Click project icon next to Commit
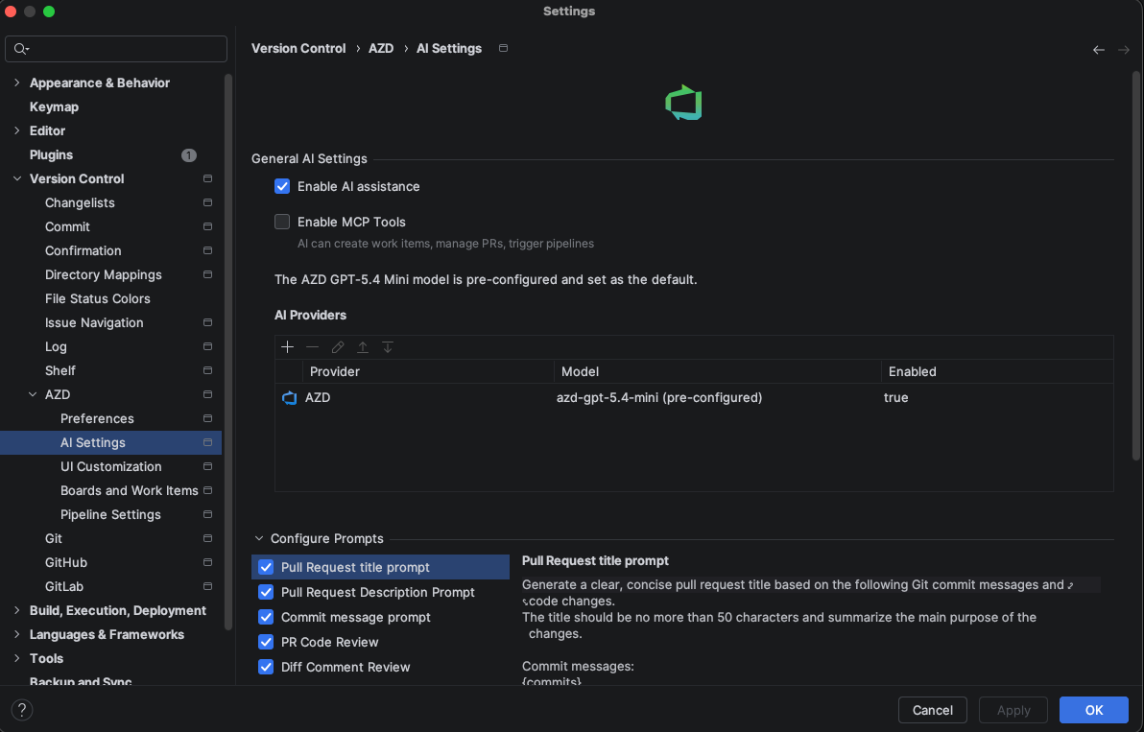Viewport: 1144px width, 732px height. (x=207, y=226)
